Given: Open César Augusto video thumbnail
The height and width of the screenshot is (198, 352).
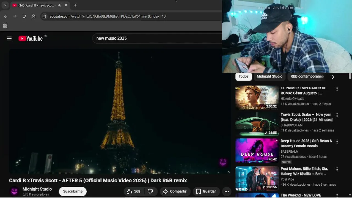Looking at the screenshot, I should (257, 98).
